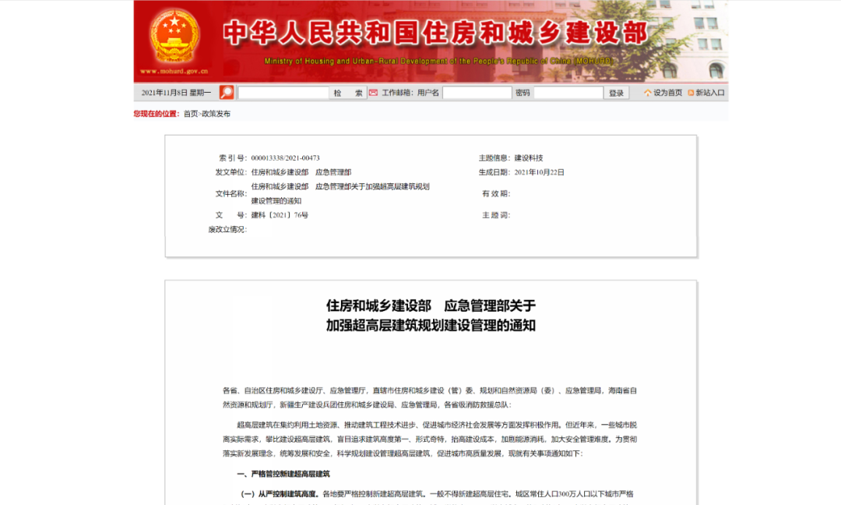Click the orange search magnifier icon
841x505 pixels.
point(227,92)
